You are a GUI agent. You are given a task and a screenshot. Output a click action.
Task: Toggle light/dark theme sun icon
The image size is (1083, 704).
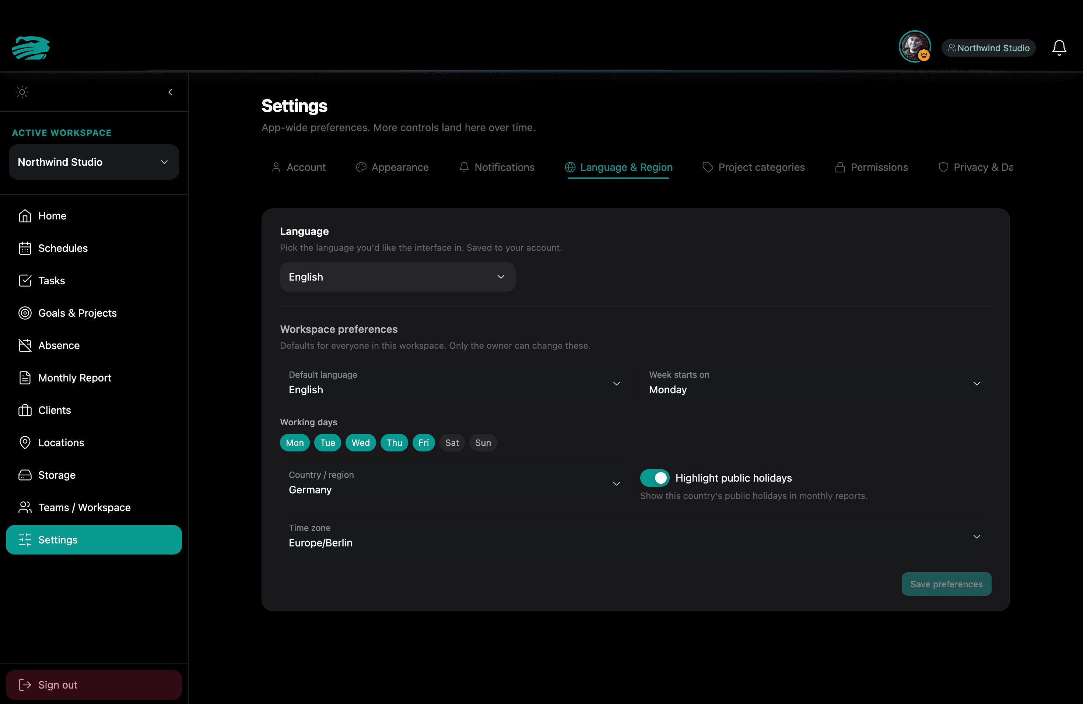coord(22,92)
